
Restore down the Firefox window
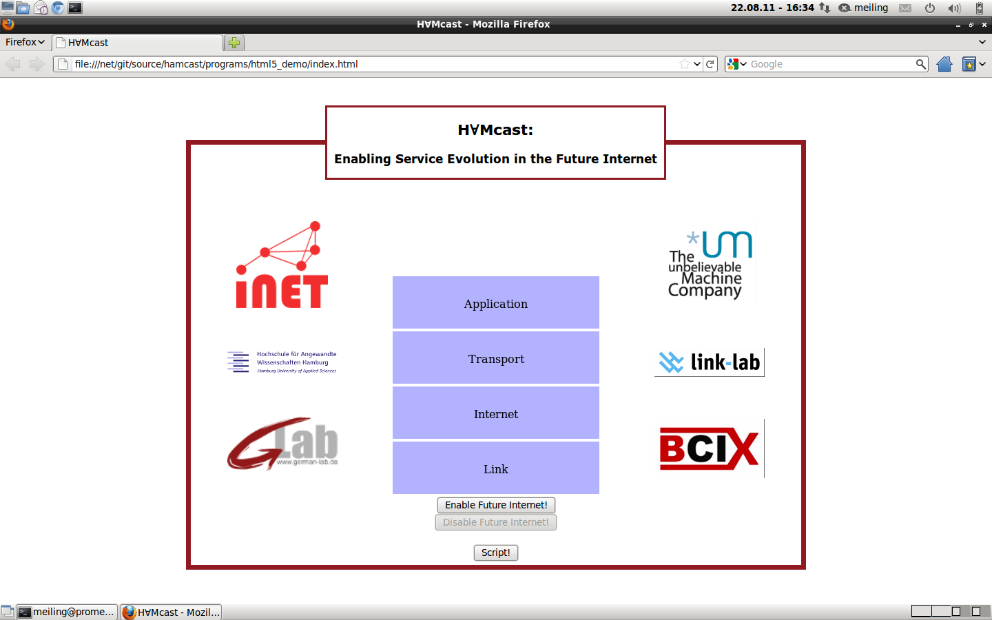pyautogui.click(x=971, y=25)
